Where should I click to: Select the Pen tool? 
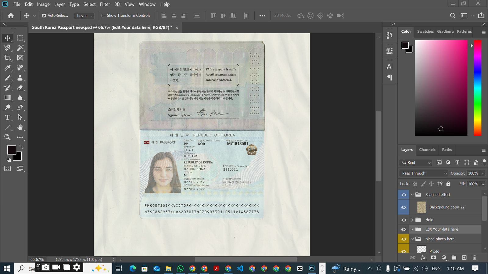click(20, 107)
